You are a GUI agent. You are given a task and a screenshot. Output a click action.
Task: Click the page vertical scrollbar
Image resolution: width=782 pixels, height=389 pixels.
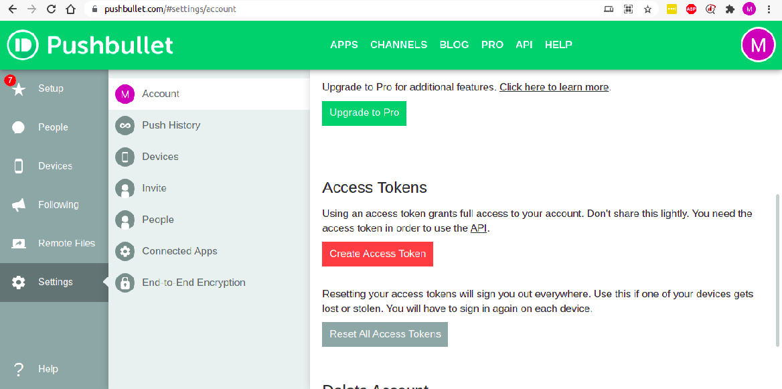[x=777, y=268]
